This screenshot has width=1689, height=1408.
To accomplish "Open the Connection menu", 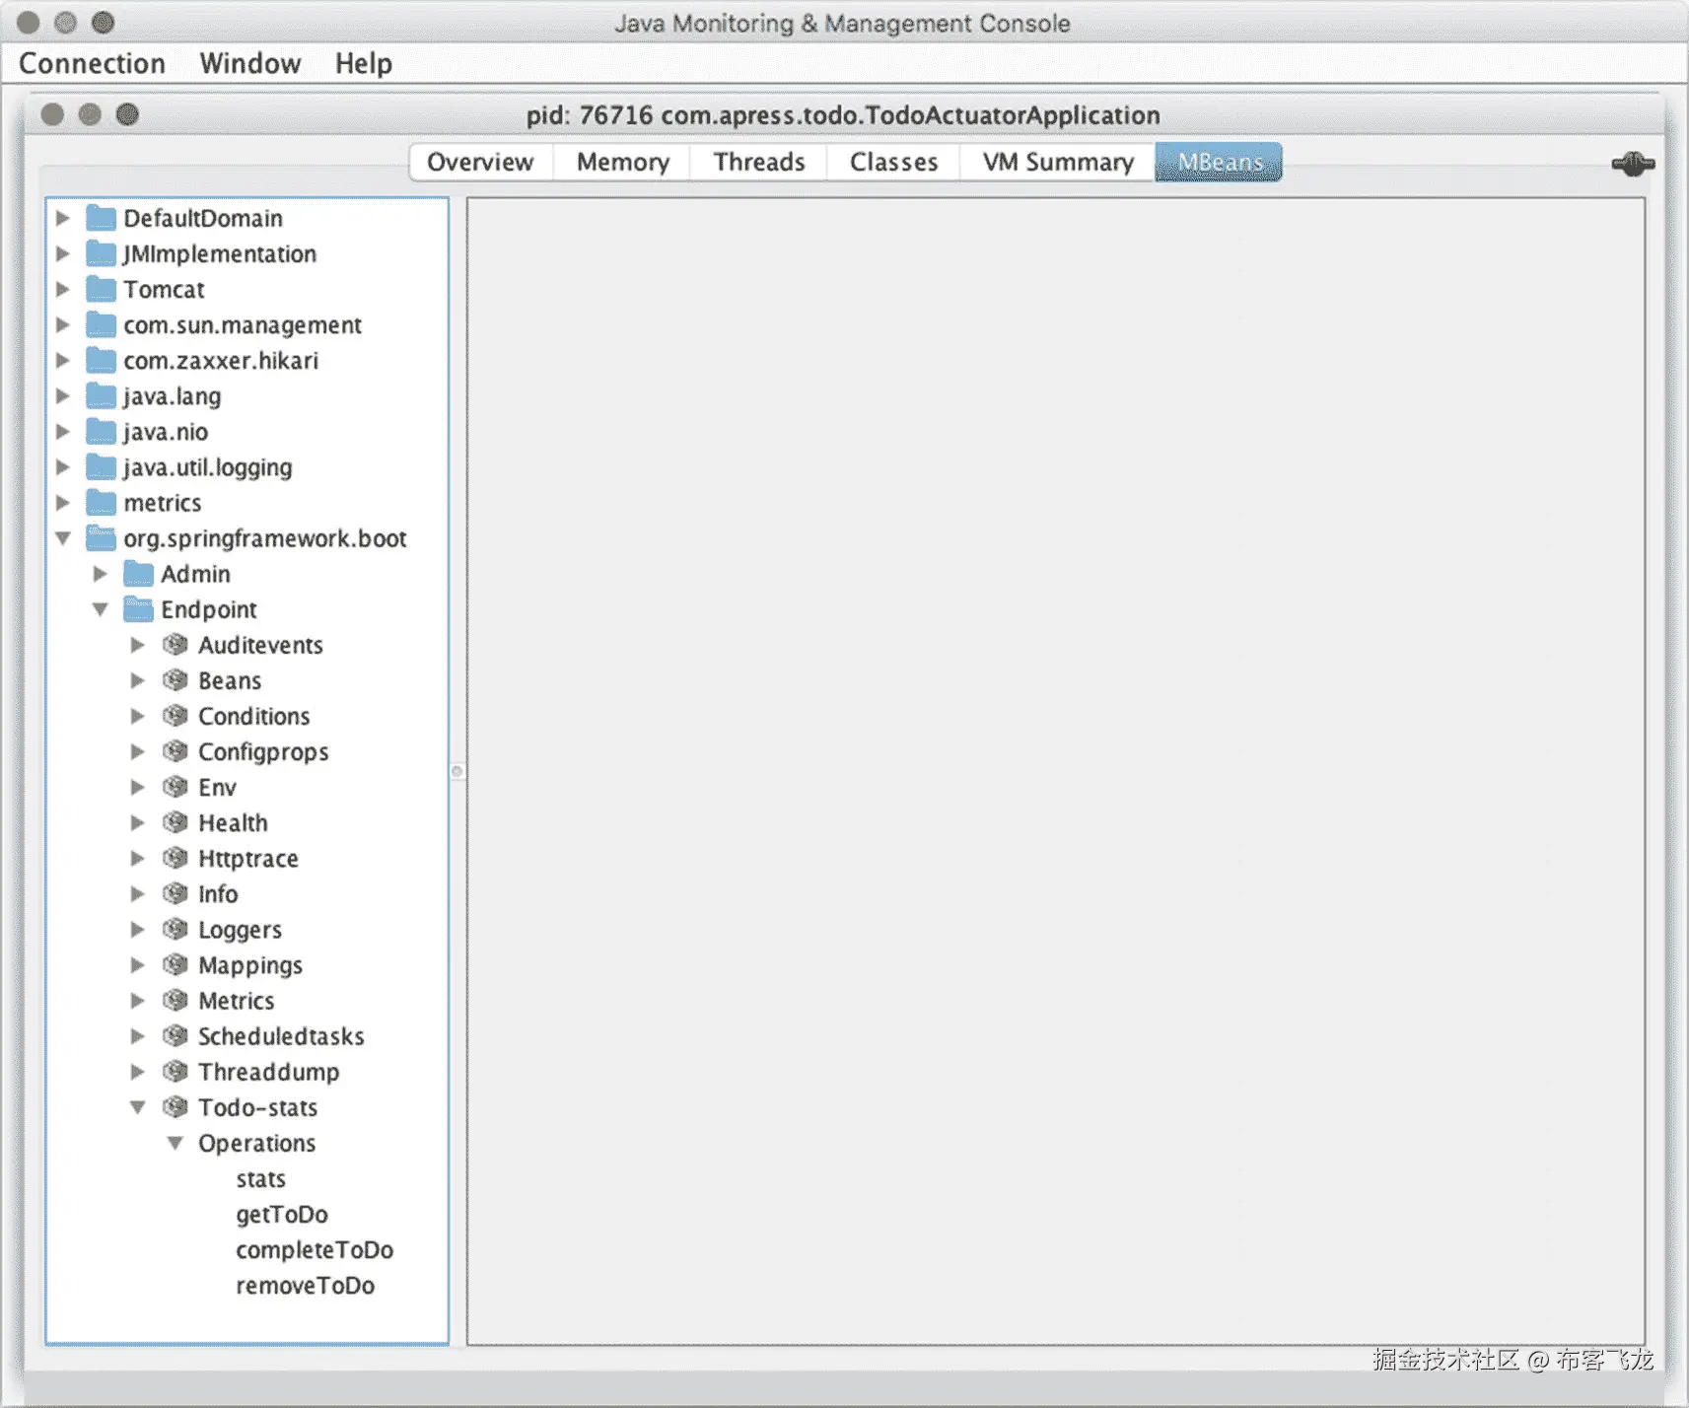I will coord(93,63).
